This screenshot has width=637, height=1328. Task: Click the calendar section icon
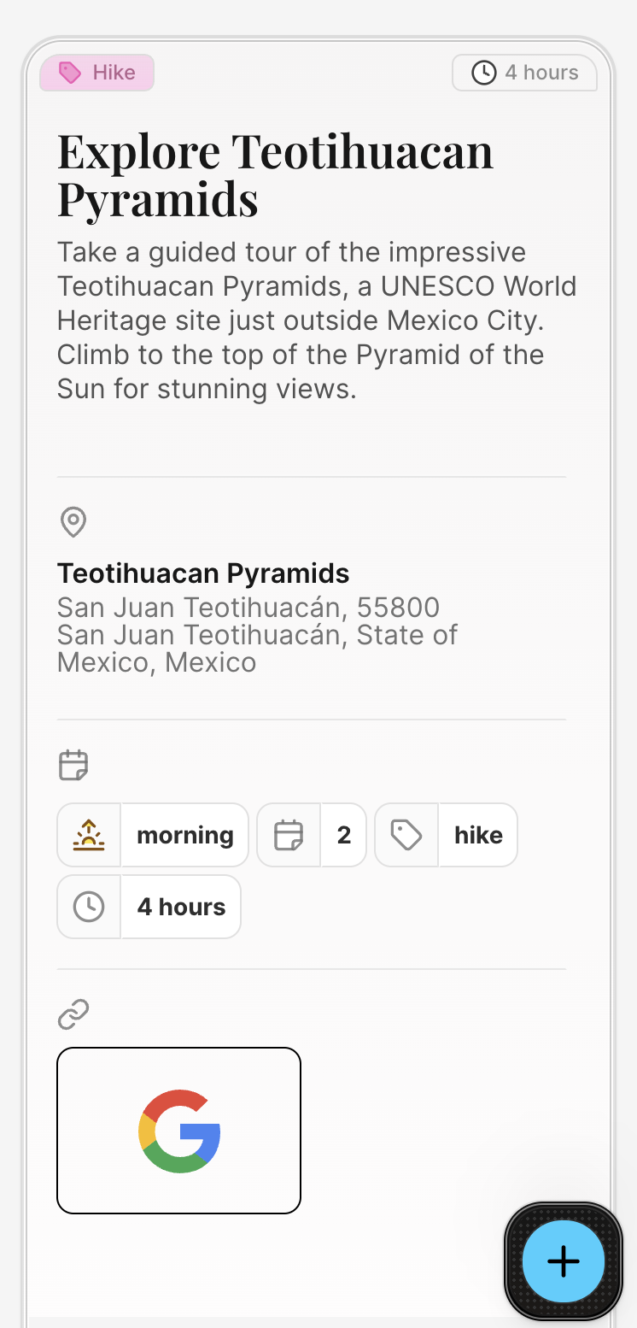point(73,765)
